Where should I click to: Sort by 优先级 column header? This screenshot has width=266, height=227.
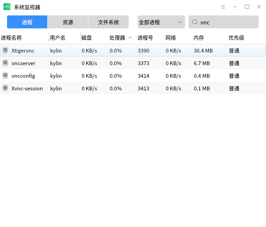pyautogui.click(x=236, y=37)
